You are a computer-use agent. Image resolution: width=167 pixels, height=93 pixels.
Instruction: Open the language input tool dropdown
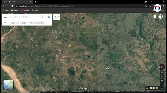pos(57,17)
